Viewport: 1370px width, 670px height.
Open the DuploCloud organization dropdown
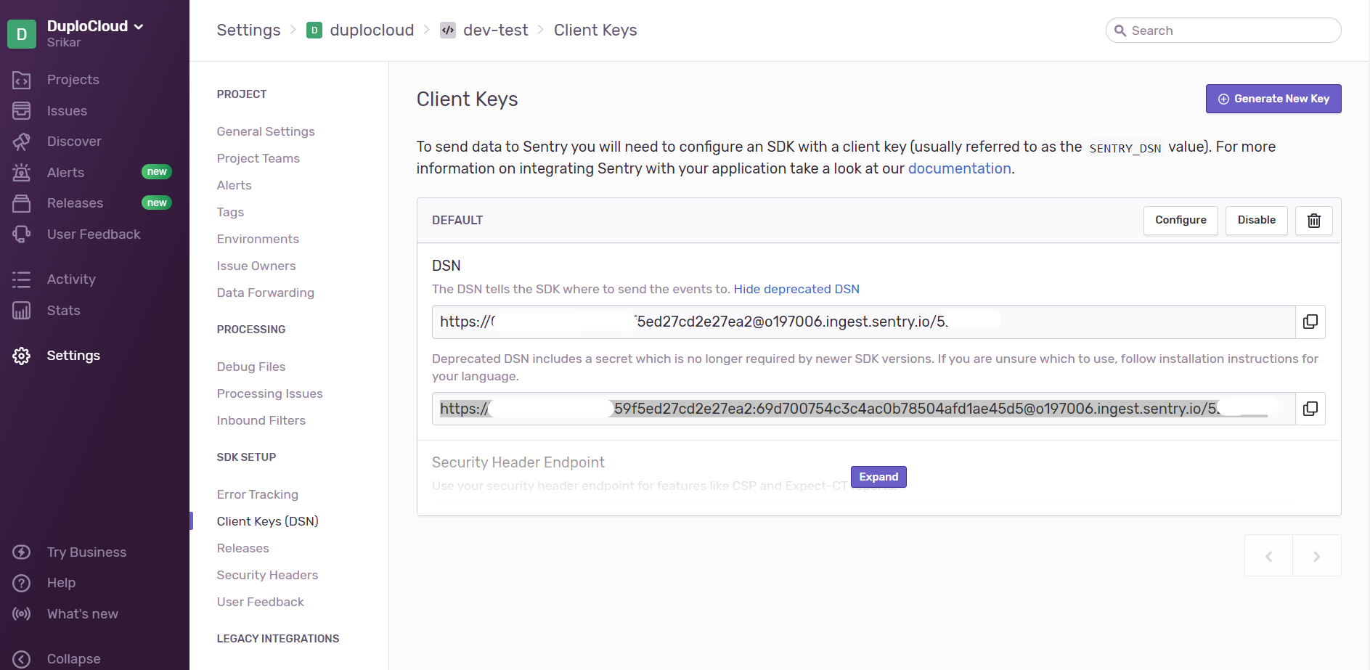94,27
